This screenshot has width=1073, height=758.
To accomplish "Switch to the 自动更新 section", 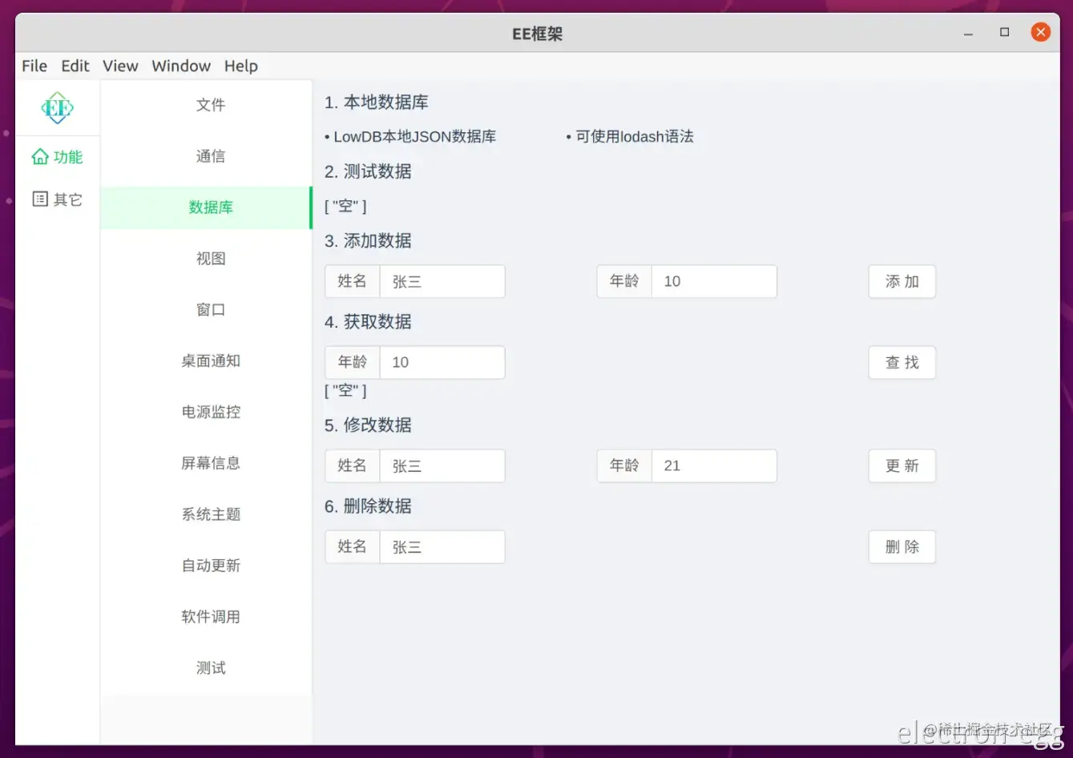I will 206,566.
